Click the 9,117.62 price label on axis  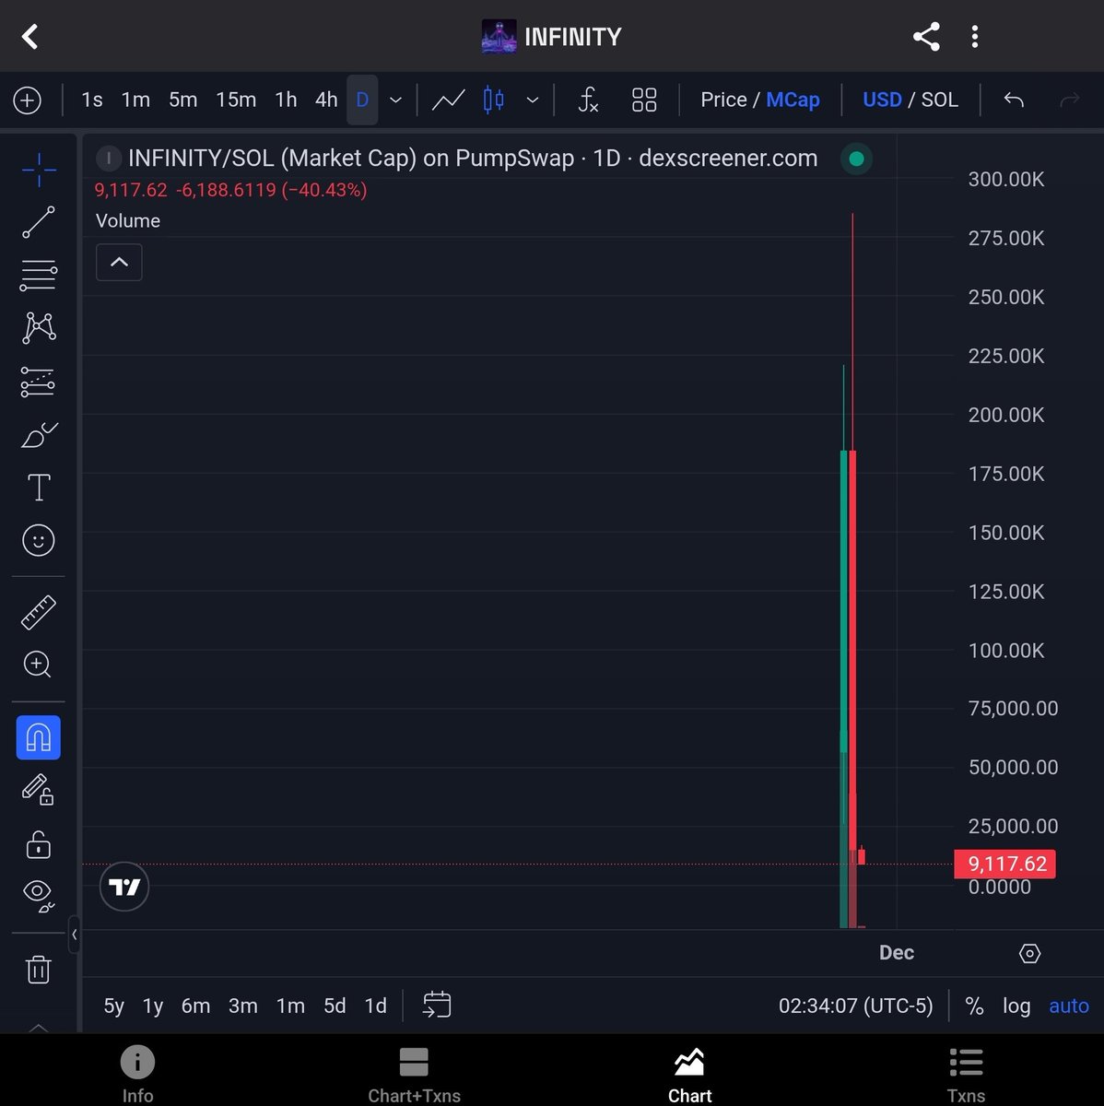(1005, 865)
